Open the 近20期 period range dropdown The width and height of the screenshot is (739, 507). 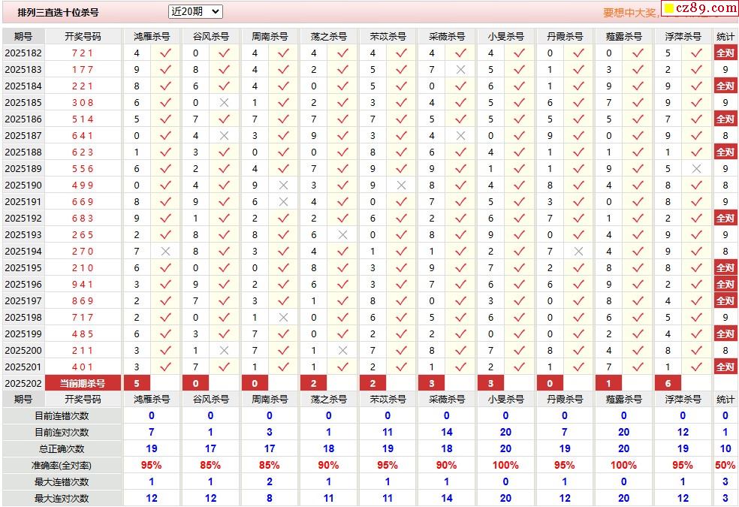[x=195, y=12]
